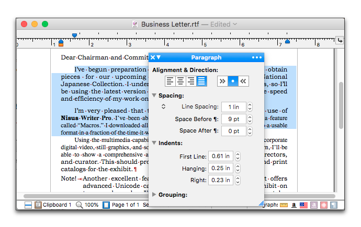Select center paragraph alignment
Viewport: 361px width, 227px height.
coord(180,81)
